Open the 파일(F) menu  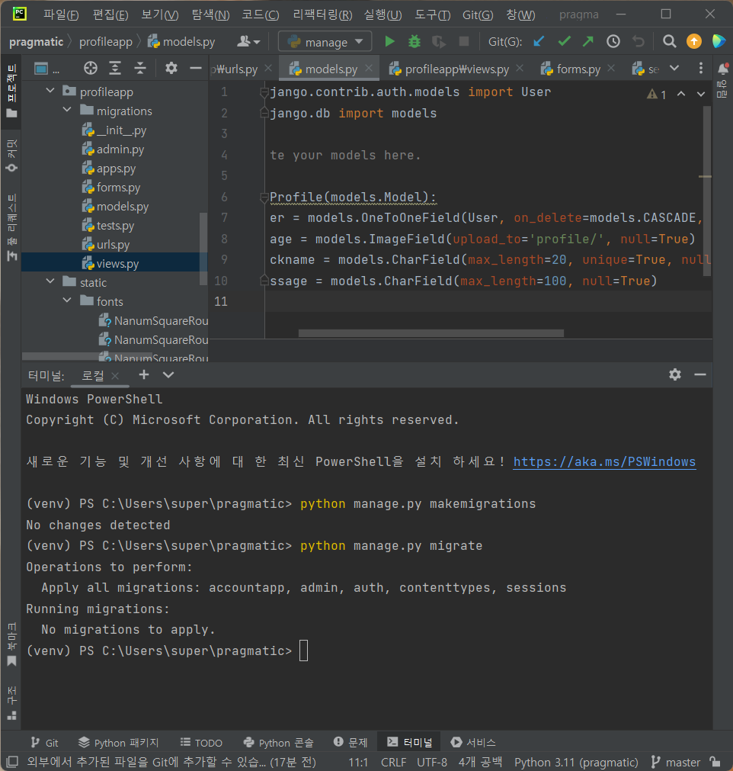pos(61,14)
